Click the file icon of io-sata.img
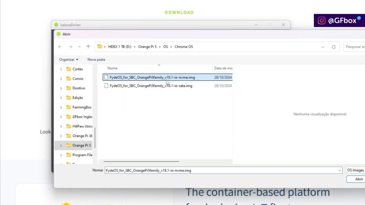 click(106, 86)
